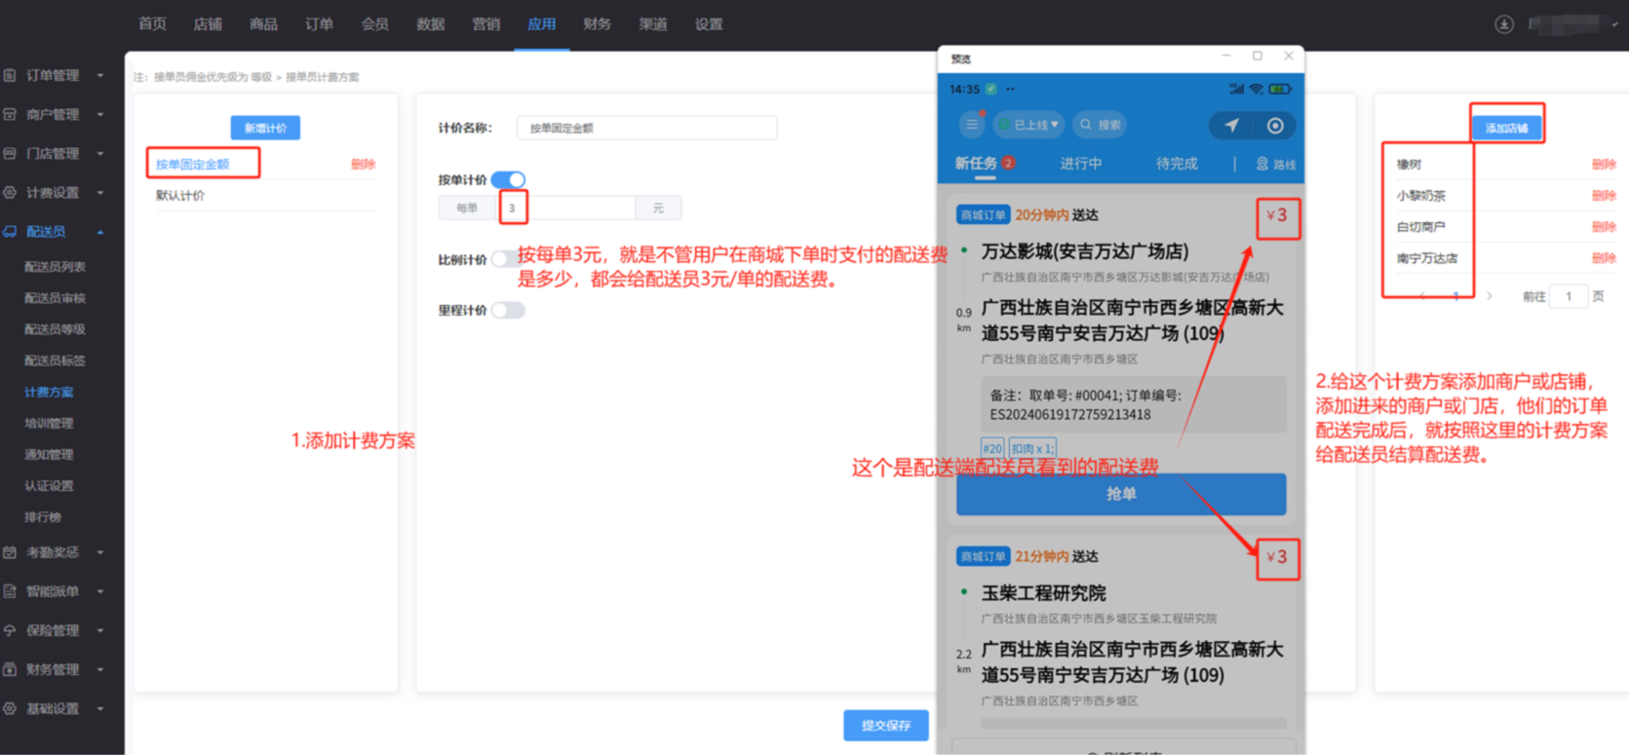Toggle the 里程计价 switch
This screenshot has height=755, width=1629.
click(508, 310)
